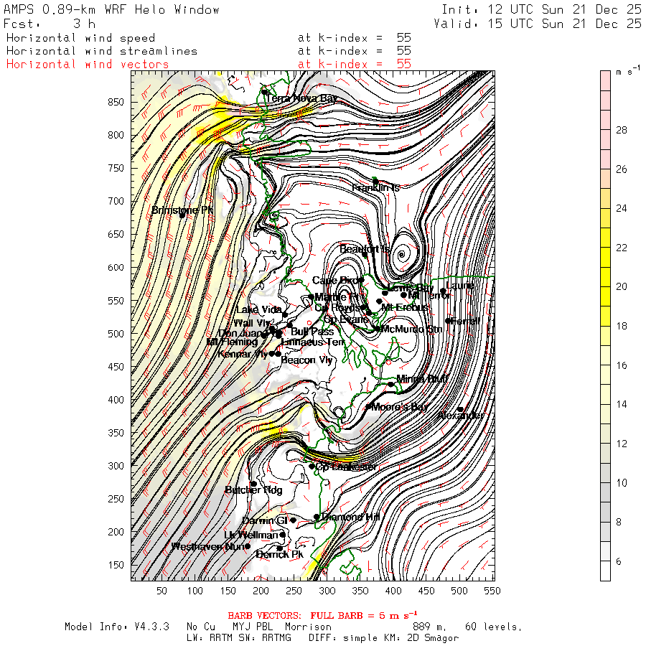Click the Bull Pass label
Viewport: 646px width, 646px height.
coord(312,331)
